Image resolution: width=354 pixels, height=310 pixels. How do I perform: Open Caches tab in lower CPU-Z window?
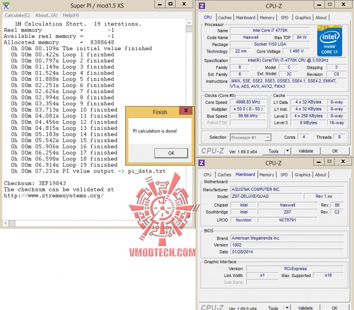[224, 175]
